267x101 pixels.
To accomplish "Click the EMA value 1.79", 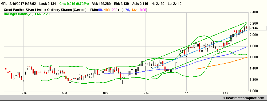I will [127, 10].
